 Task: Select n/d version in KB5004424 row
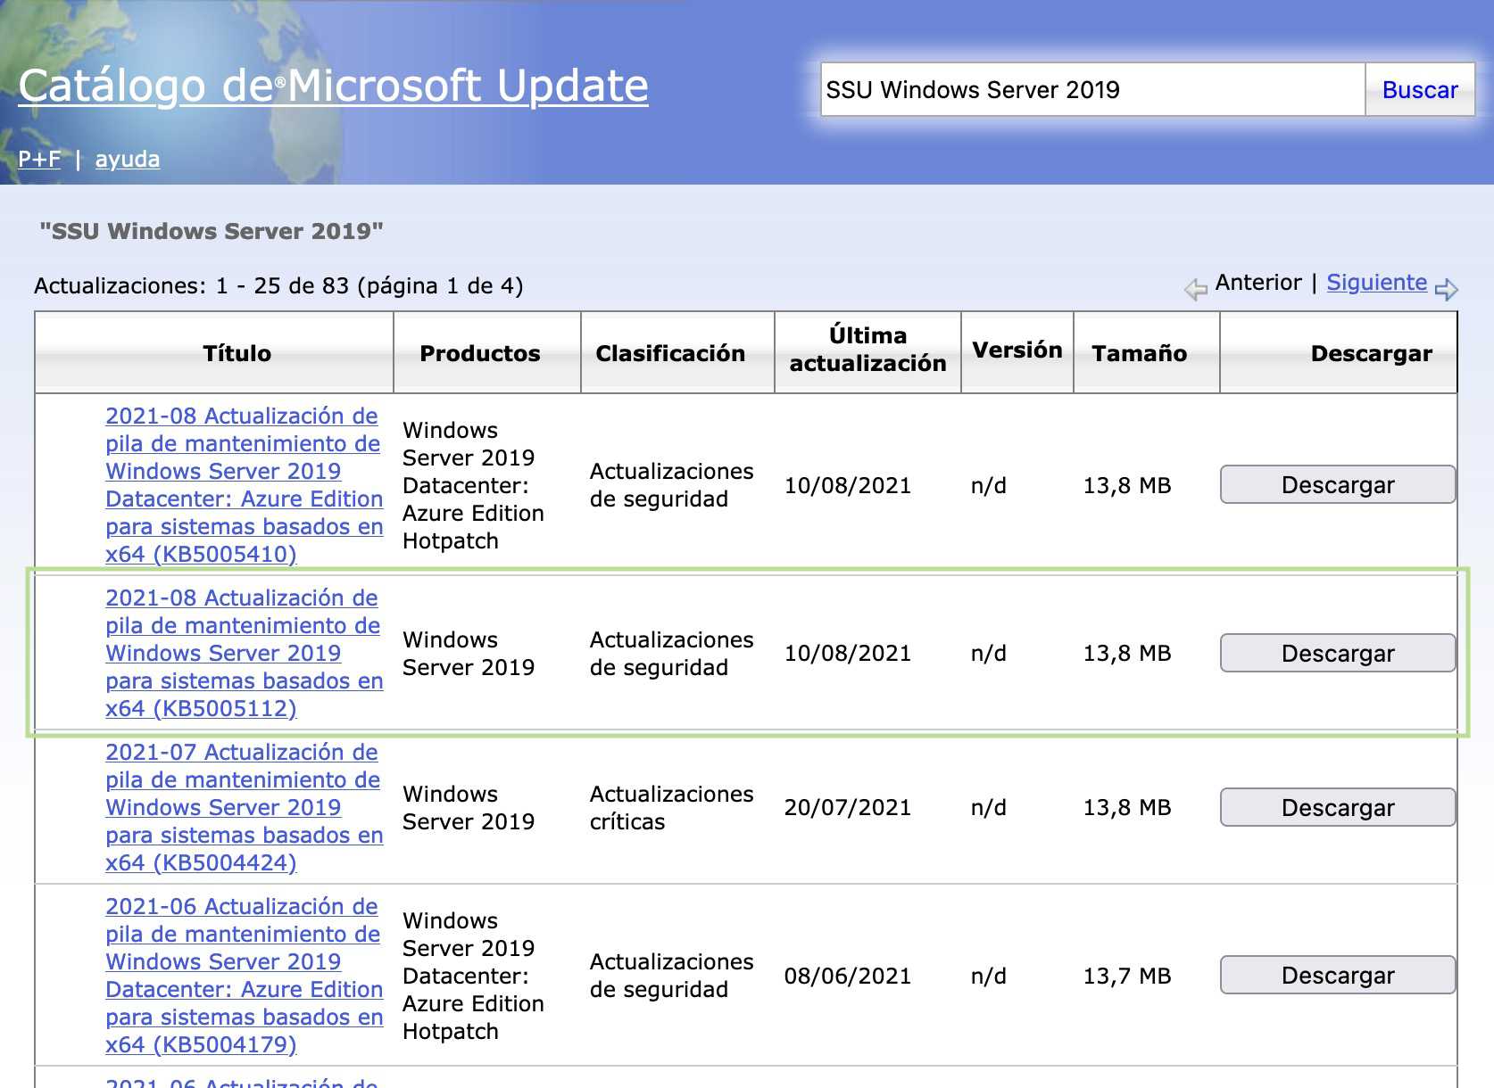pos(989,807)
